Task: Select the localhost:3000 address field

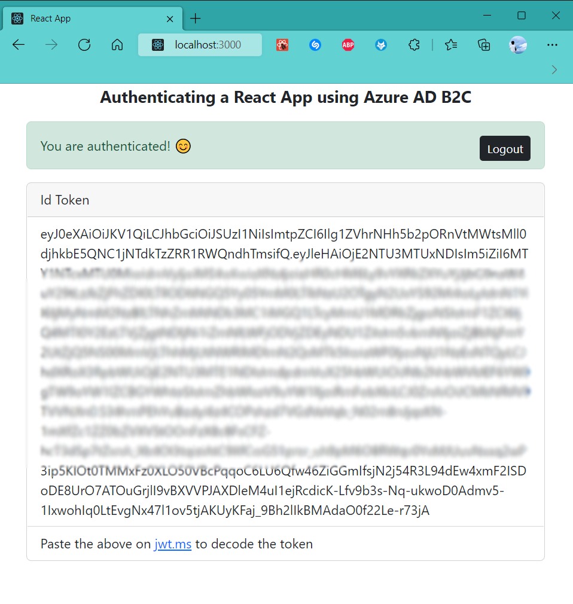Action: coord(200,45)
